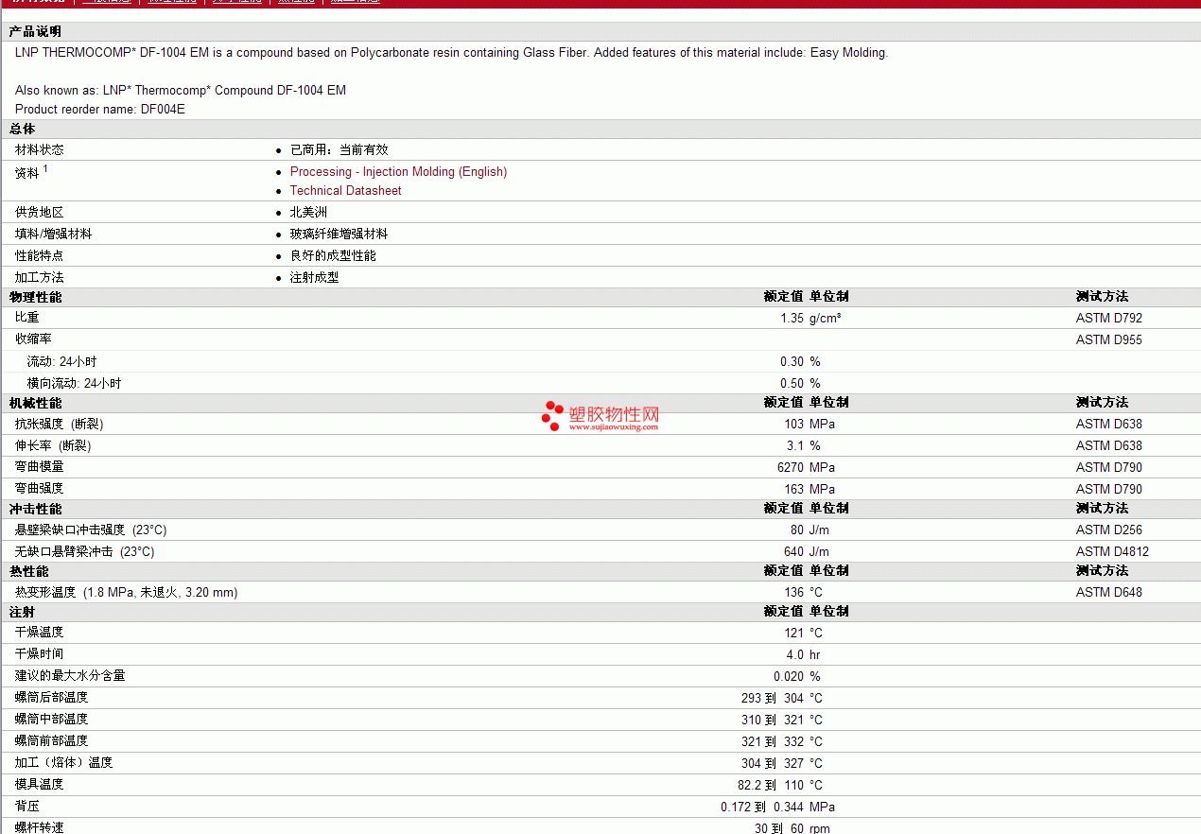Click the 热变形温度 row label

click(x=126, y=592)
